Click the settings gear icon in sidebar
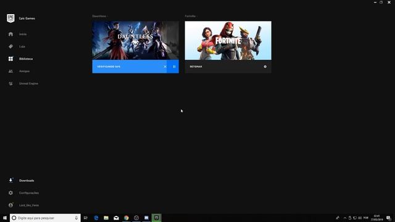This screenshot has width=395, height=222. coord(10,193)
